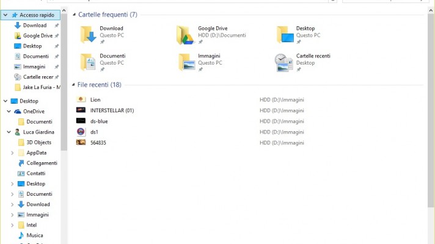435x244 pixels.
Task: Collapse the File recenti (18) group
Action: (x=73, y=84)
